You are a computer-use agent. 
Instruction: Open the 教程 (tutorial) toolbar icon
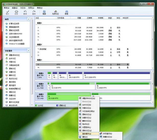(67, 12)
